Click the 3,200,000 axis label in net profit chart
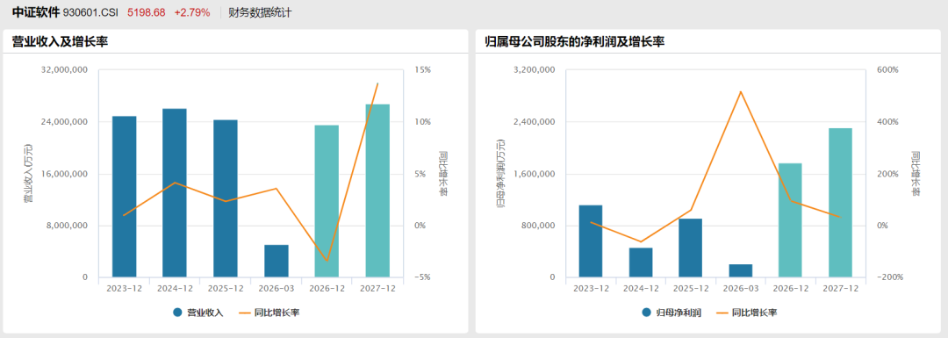Viewport: 948px width, 338px height. [x=534, y=70]
